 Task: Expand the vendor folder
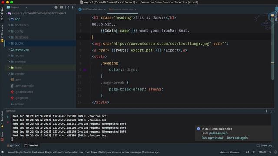(9, 74)
